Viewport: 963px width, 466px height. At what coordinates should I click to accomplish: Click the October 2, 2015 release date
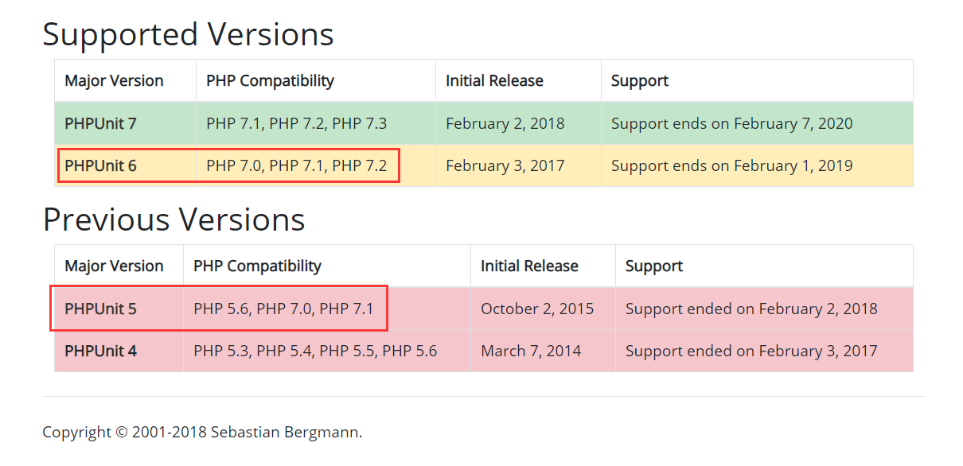(537, 309)
